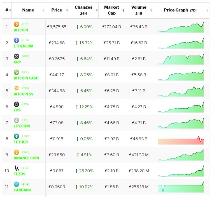Image resolution: width=212 pixels, height=197 pixels.
Task: Sort by the # rank column
Action: [x=7, y=10]
